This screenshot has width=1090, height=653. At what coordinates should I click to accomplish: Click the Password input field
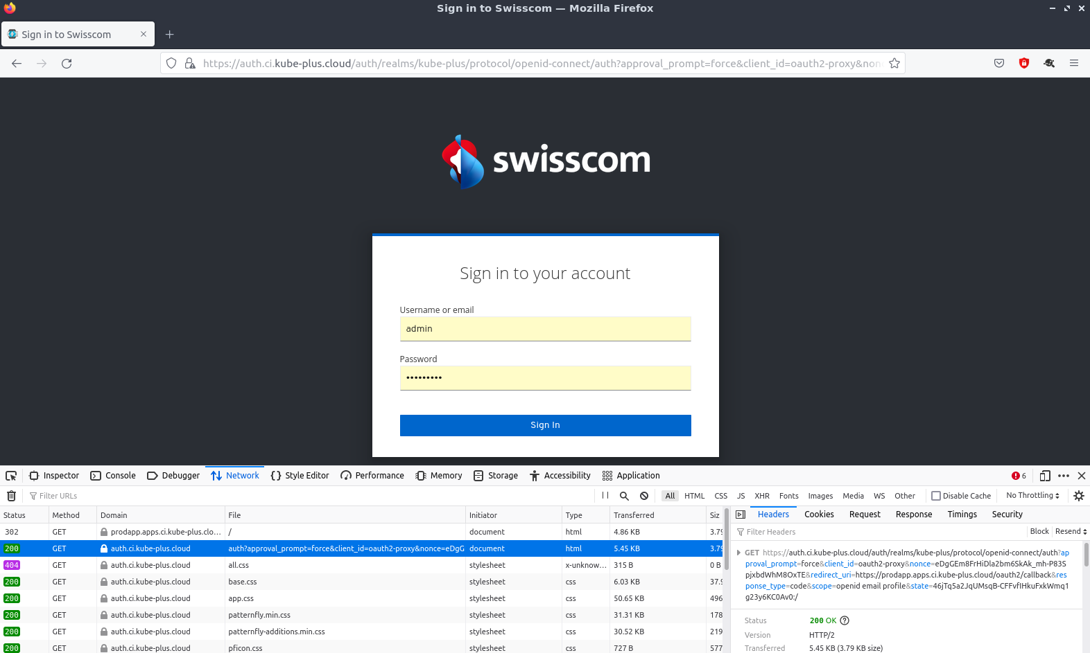click(x=545, y=378)
